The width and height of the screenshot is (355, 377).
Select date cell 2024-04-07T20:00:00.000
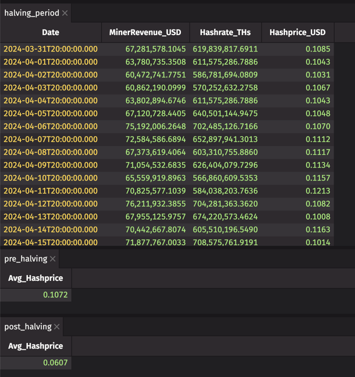(51, 139)
